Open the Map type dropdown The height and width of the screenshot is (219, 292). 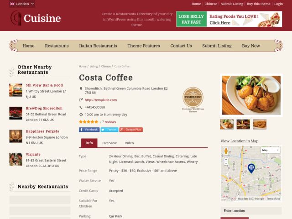tap(270, 150)
